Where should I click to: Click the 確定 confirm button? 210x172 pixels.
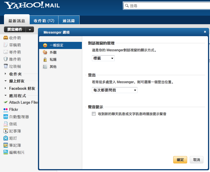click(x=180, y=160)
